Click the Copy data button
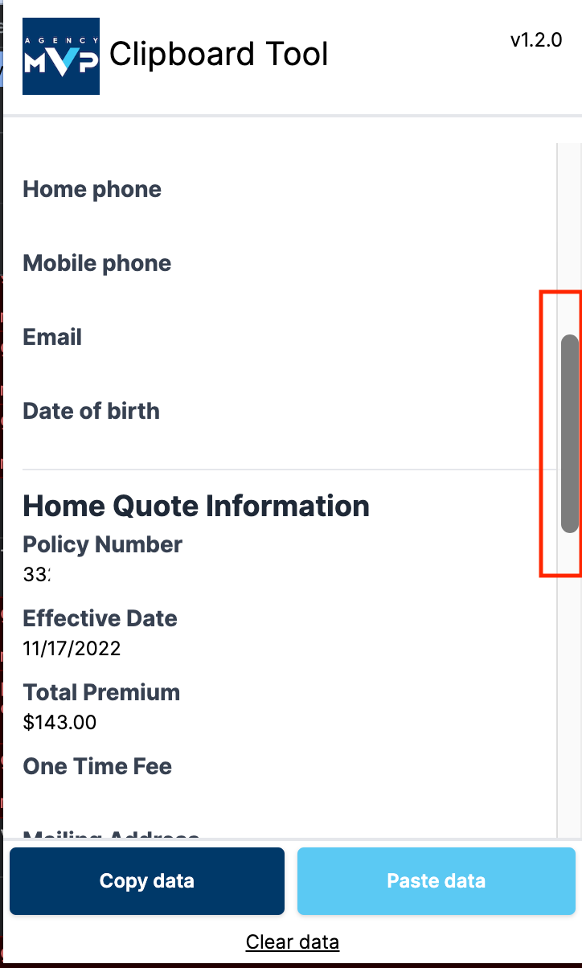 (x=147, y=881)
